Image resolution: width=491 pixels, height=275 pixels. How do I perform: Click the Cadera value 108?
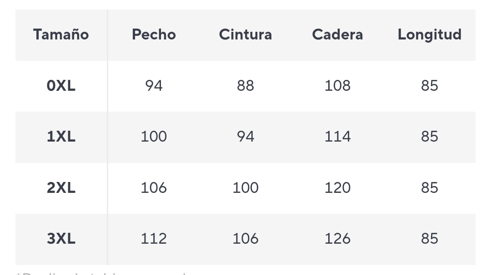(x=337, y=86)
